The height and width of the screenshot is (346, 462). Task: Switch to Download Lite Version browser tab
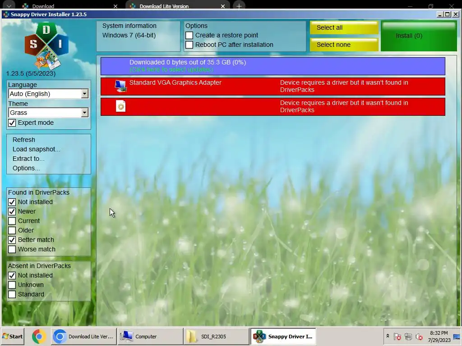tap(177, 6)
